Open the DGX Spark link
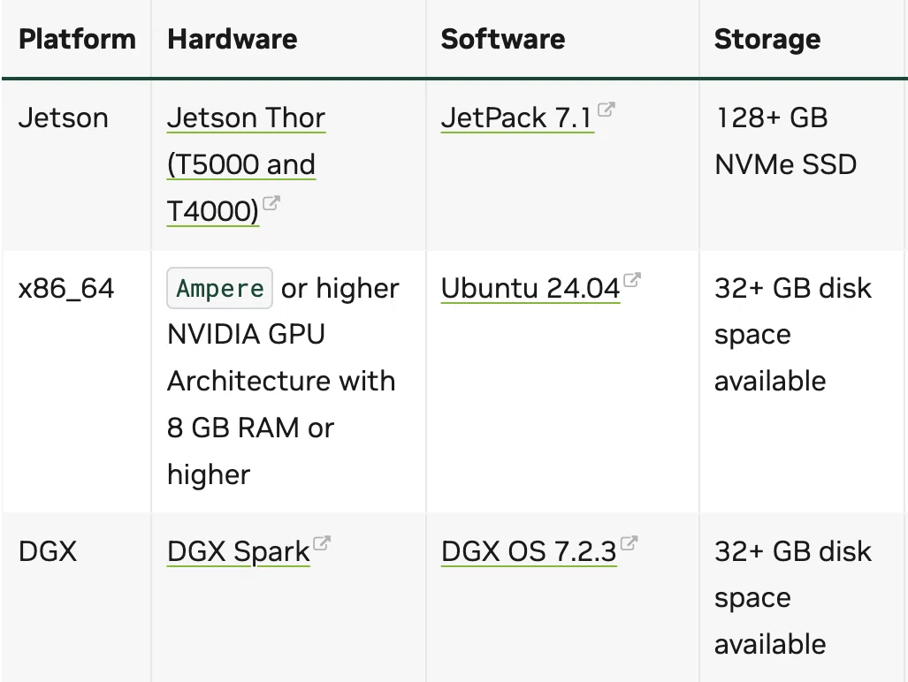908x682 pixels. [238, 551]
